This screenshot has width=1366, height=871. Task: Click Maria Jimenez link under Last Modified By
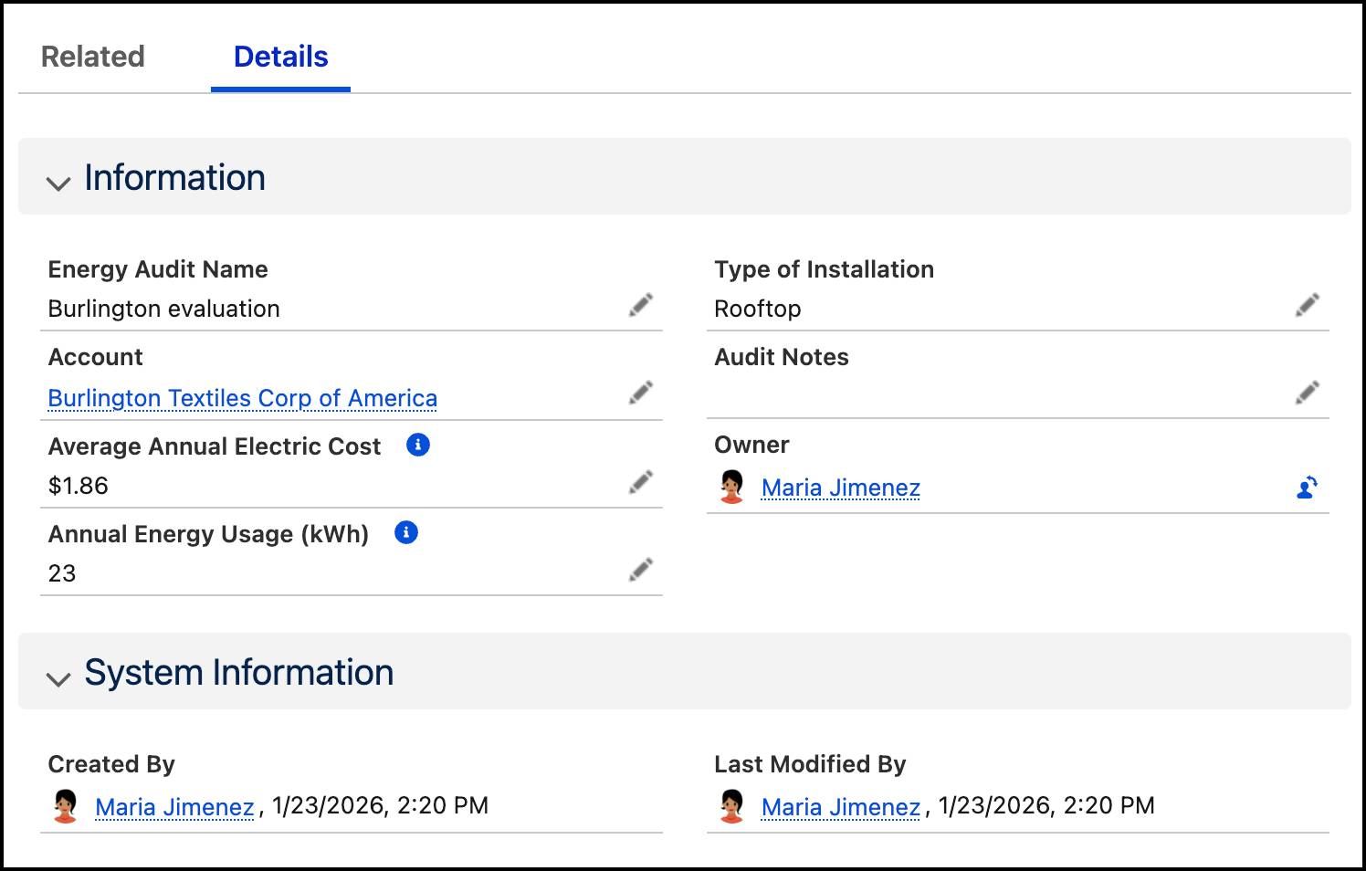(x=840, y=807)
